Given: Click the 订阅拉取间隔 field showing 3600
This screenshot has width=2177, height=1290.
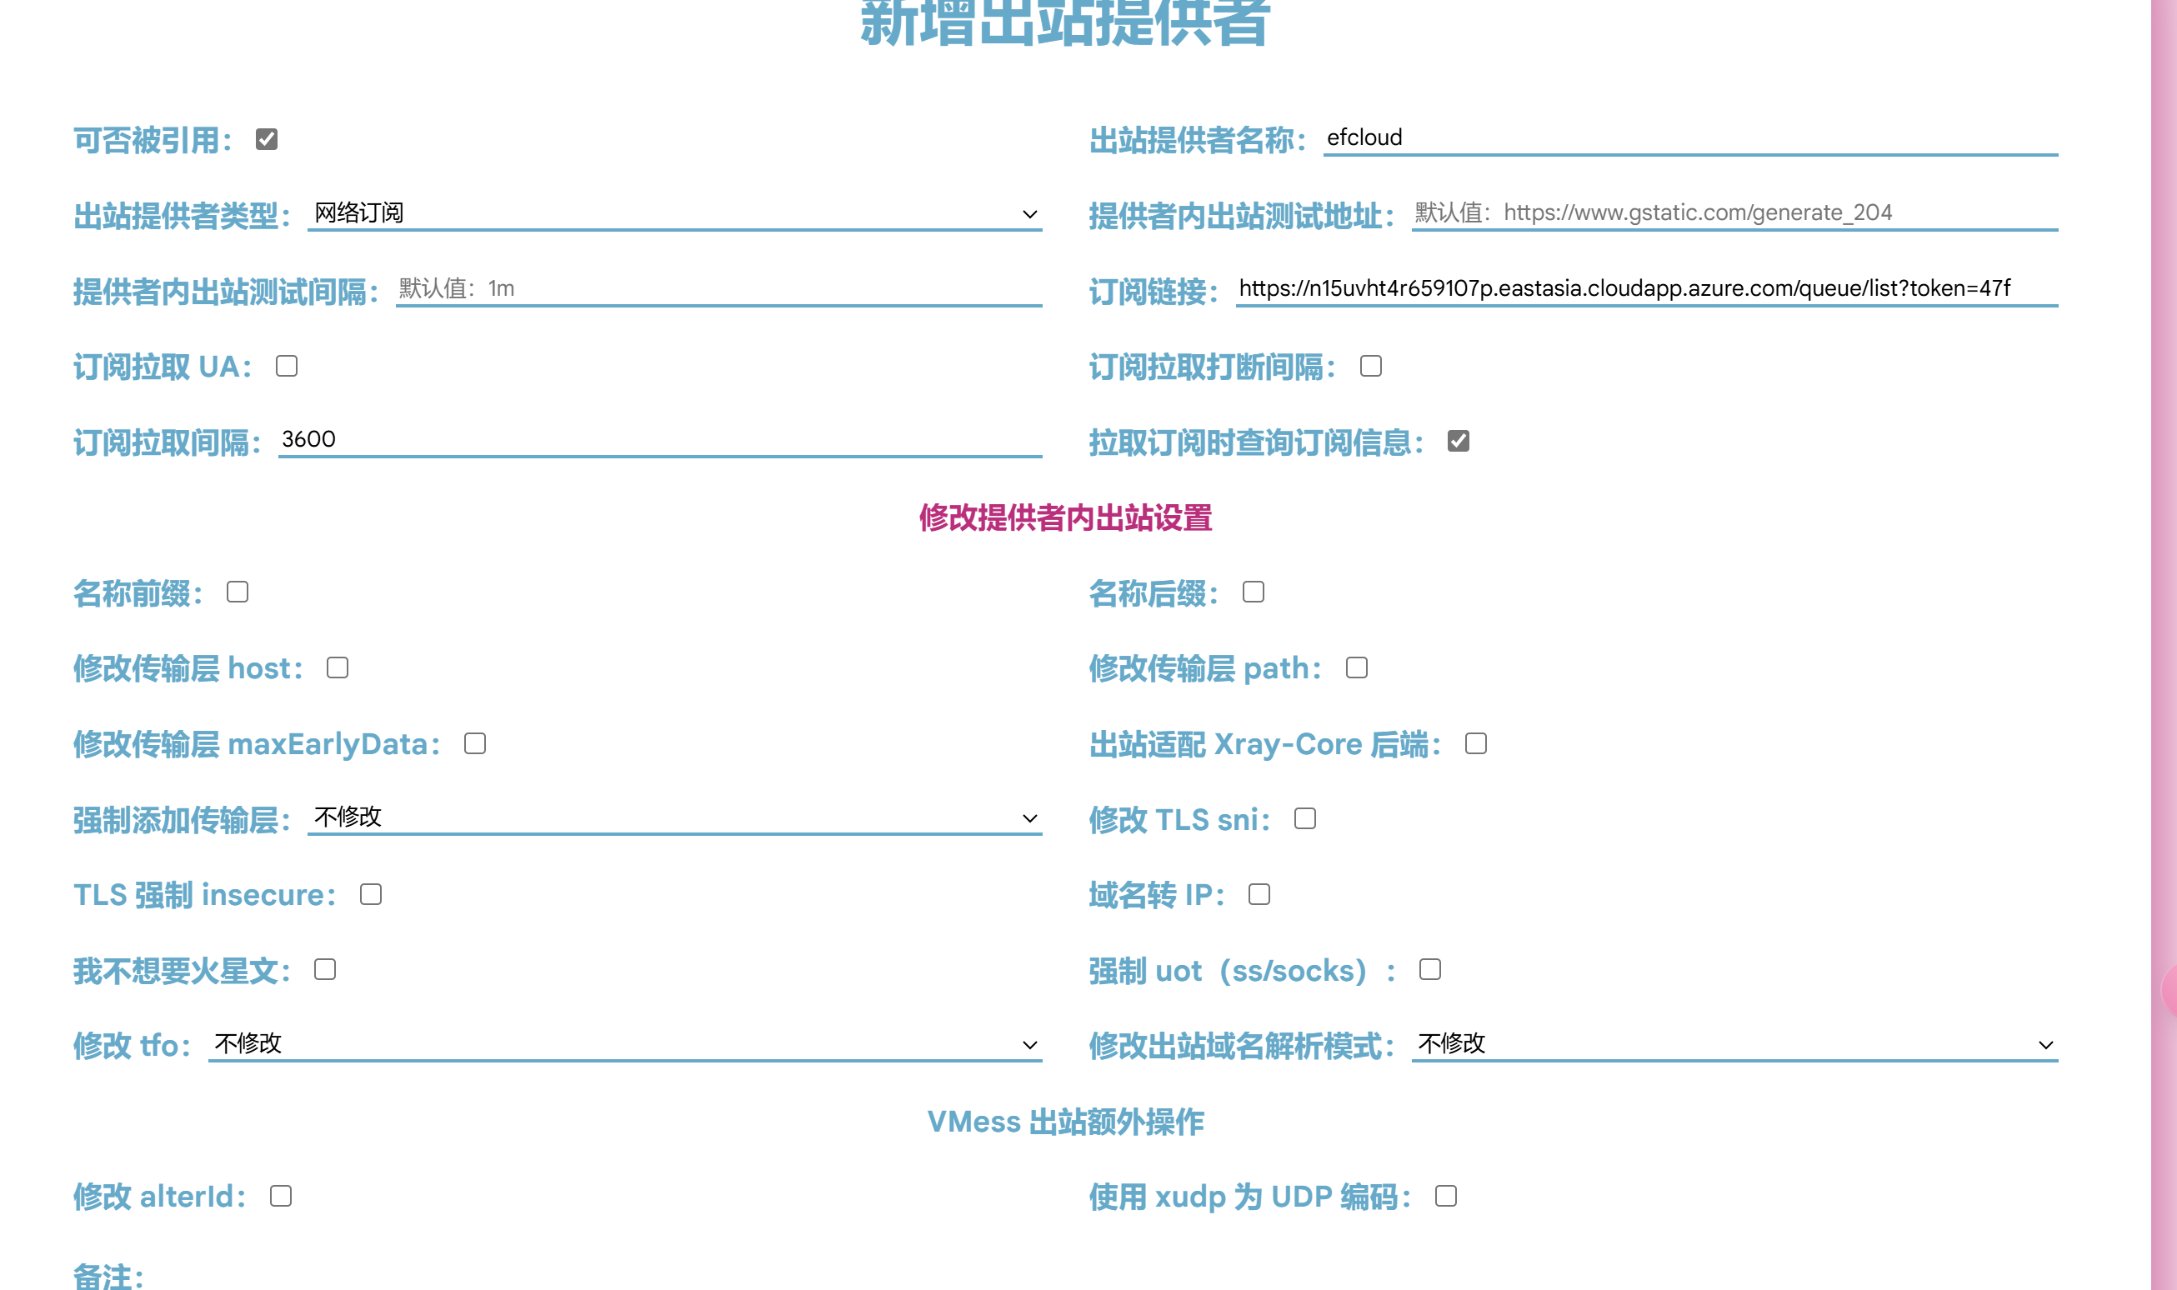Looking at the screenshot, I should (x=659, y=439).
